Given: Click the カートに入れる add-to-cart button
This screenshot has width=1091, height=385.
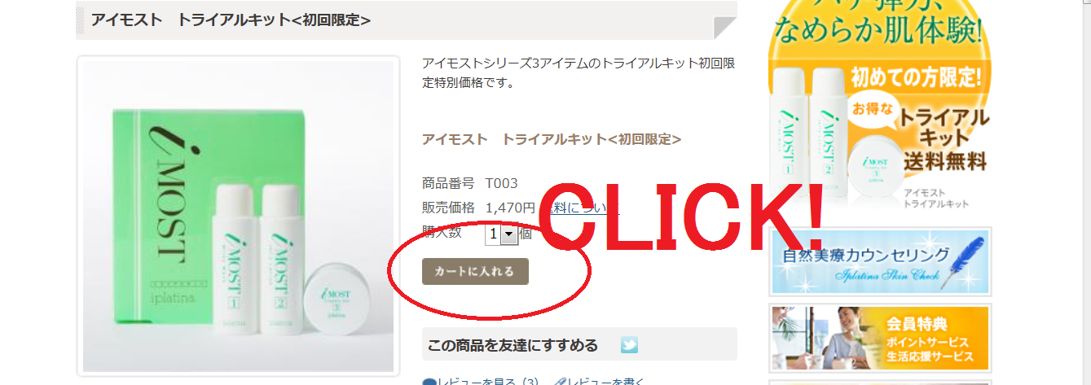Looking at the screenshot, I should point(475,271).
